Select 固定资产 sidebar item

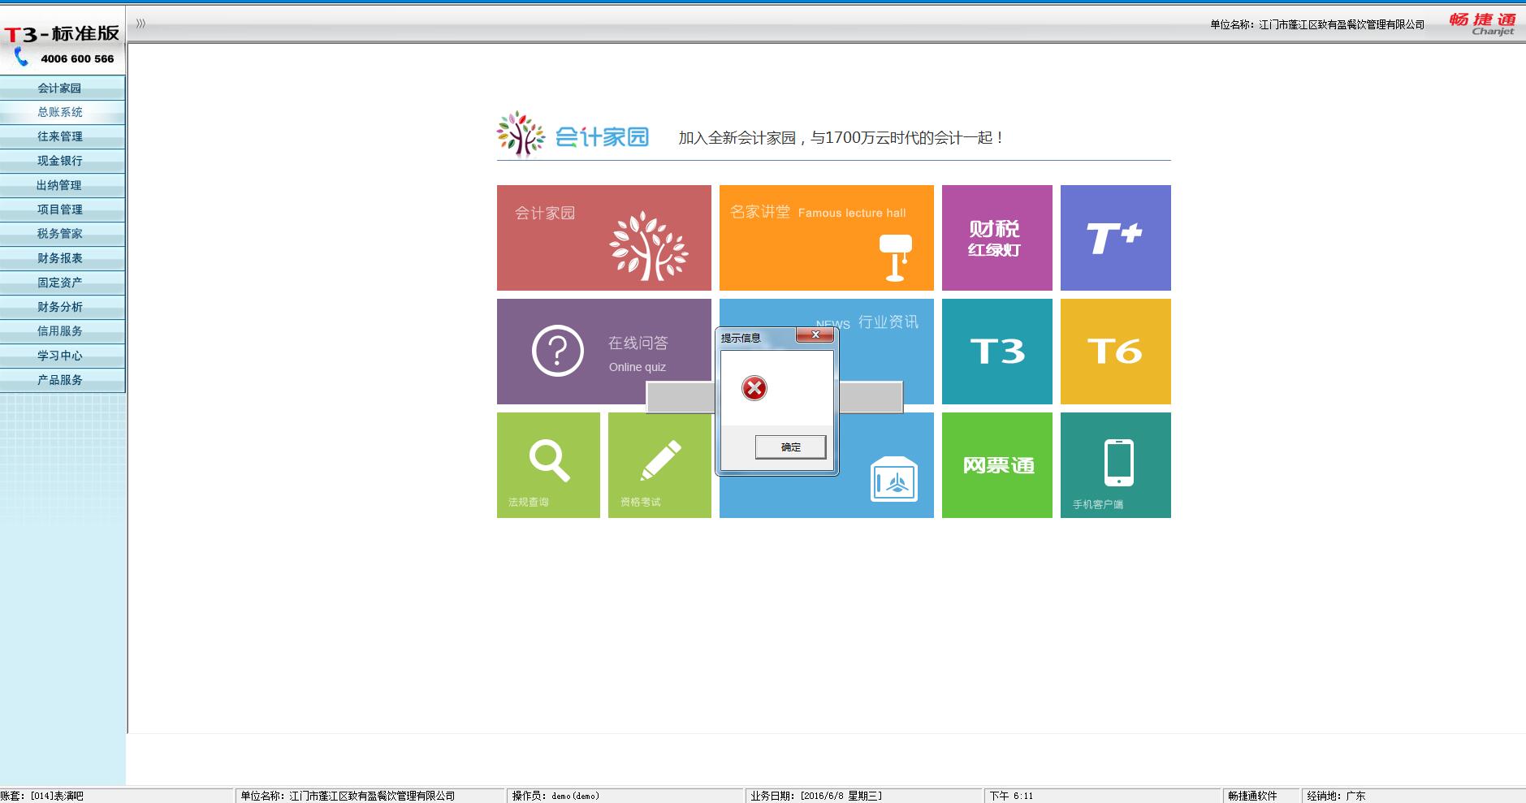click(x=60, y=283)
